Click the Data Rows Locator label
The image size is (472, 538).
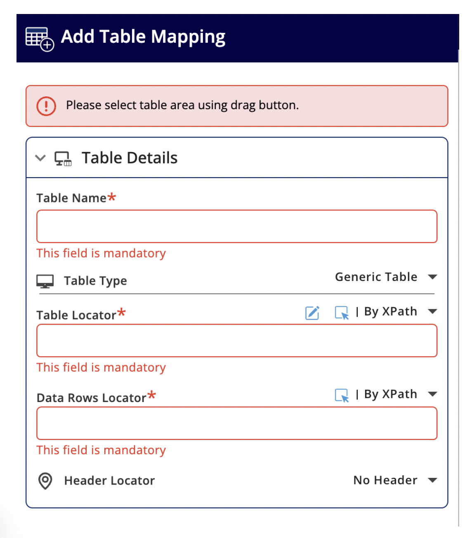(91, 398)
